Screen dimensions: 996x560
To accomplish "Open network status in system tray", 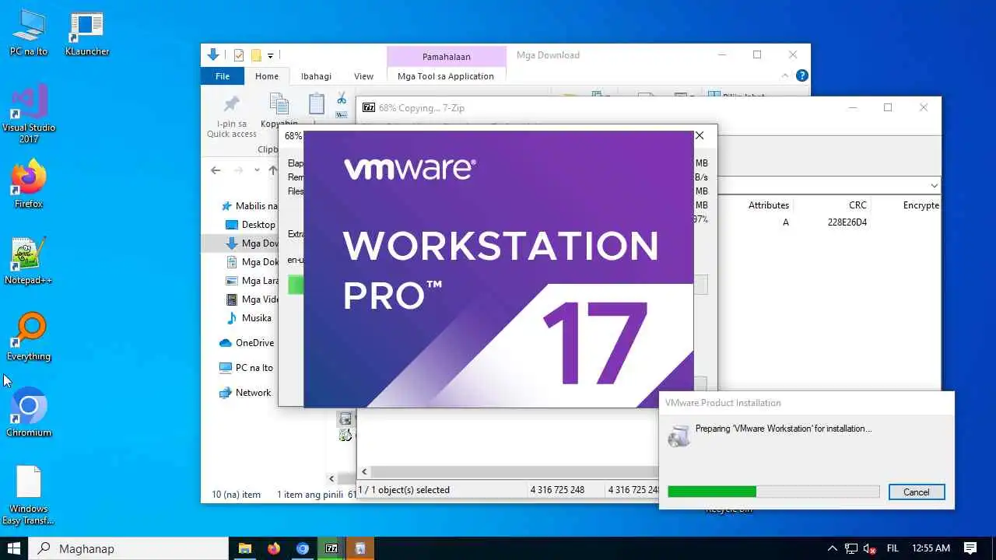I will tap(851, 548).
